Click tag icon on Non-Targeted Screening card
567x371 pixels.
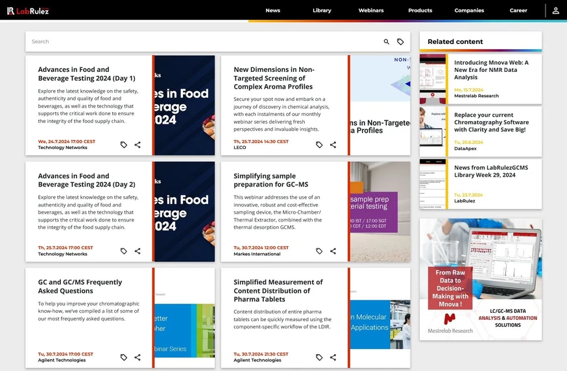tap(319, 145)
